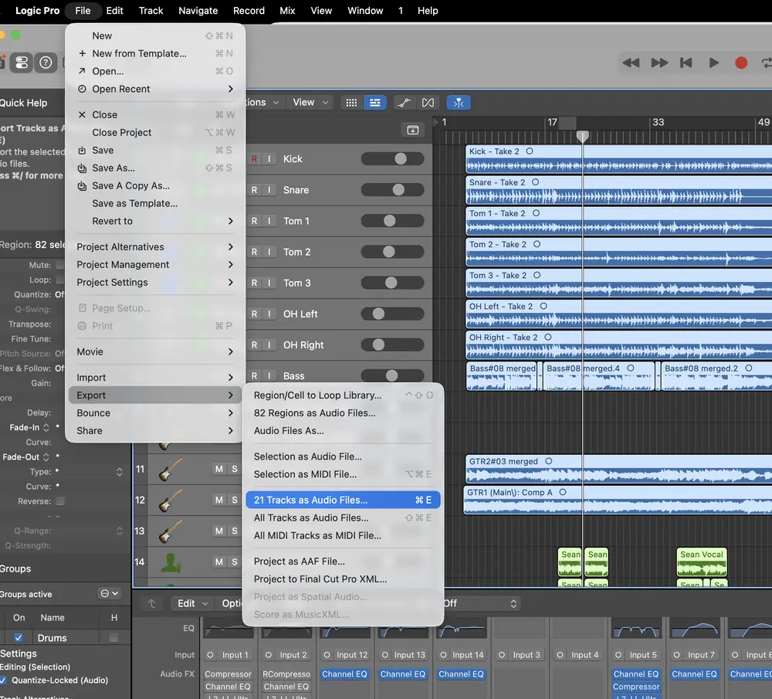The image size is (772, 699).
Task: Select guitar instrument icon on track 11
Action: pos(170,469)
